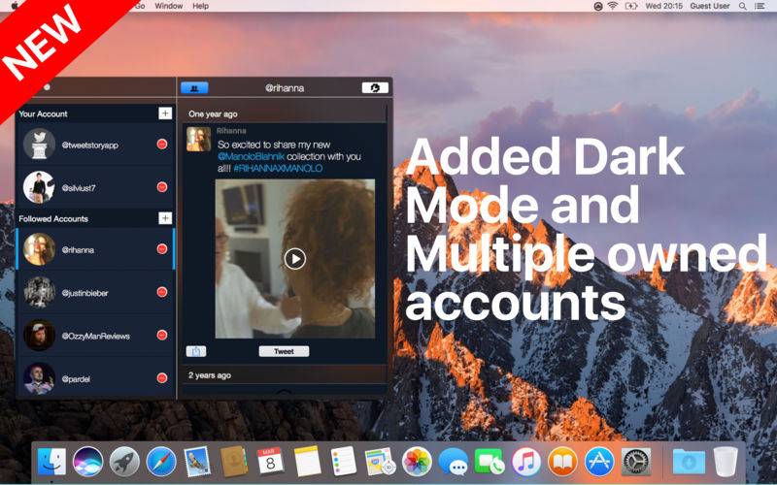Screen dimensions: 777x485
Task: Open System Preferences from the Dock
Action: tap(636, 462)
